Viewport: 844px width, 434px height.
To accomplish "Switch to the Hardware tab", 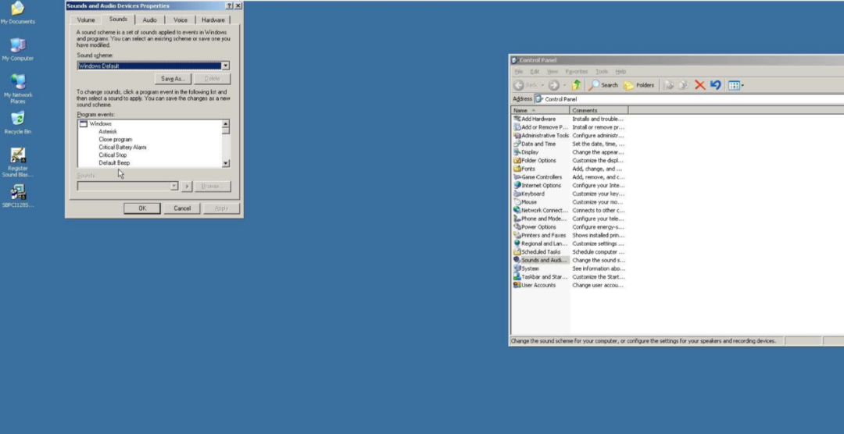I will [213, 20].
